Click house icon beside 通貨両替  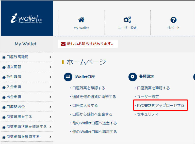(4, 67)
